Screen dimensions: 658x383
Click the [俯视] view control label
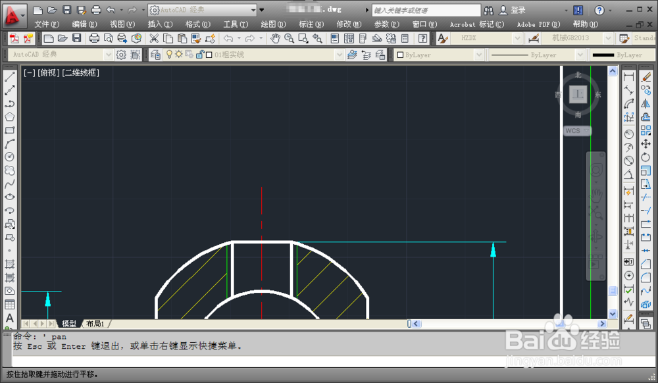(x=49, y=72)
